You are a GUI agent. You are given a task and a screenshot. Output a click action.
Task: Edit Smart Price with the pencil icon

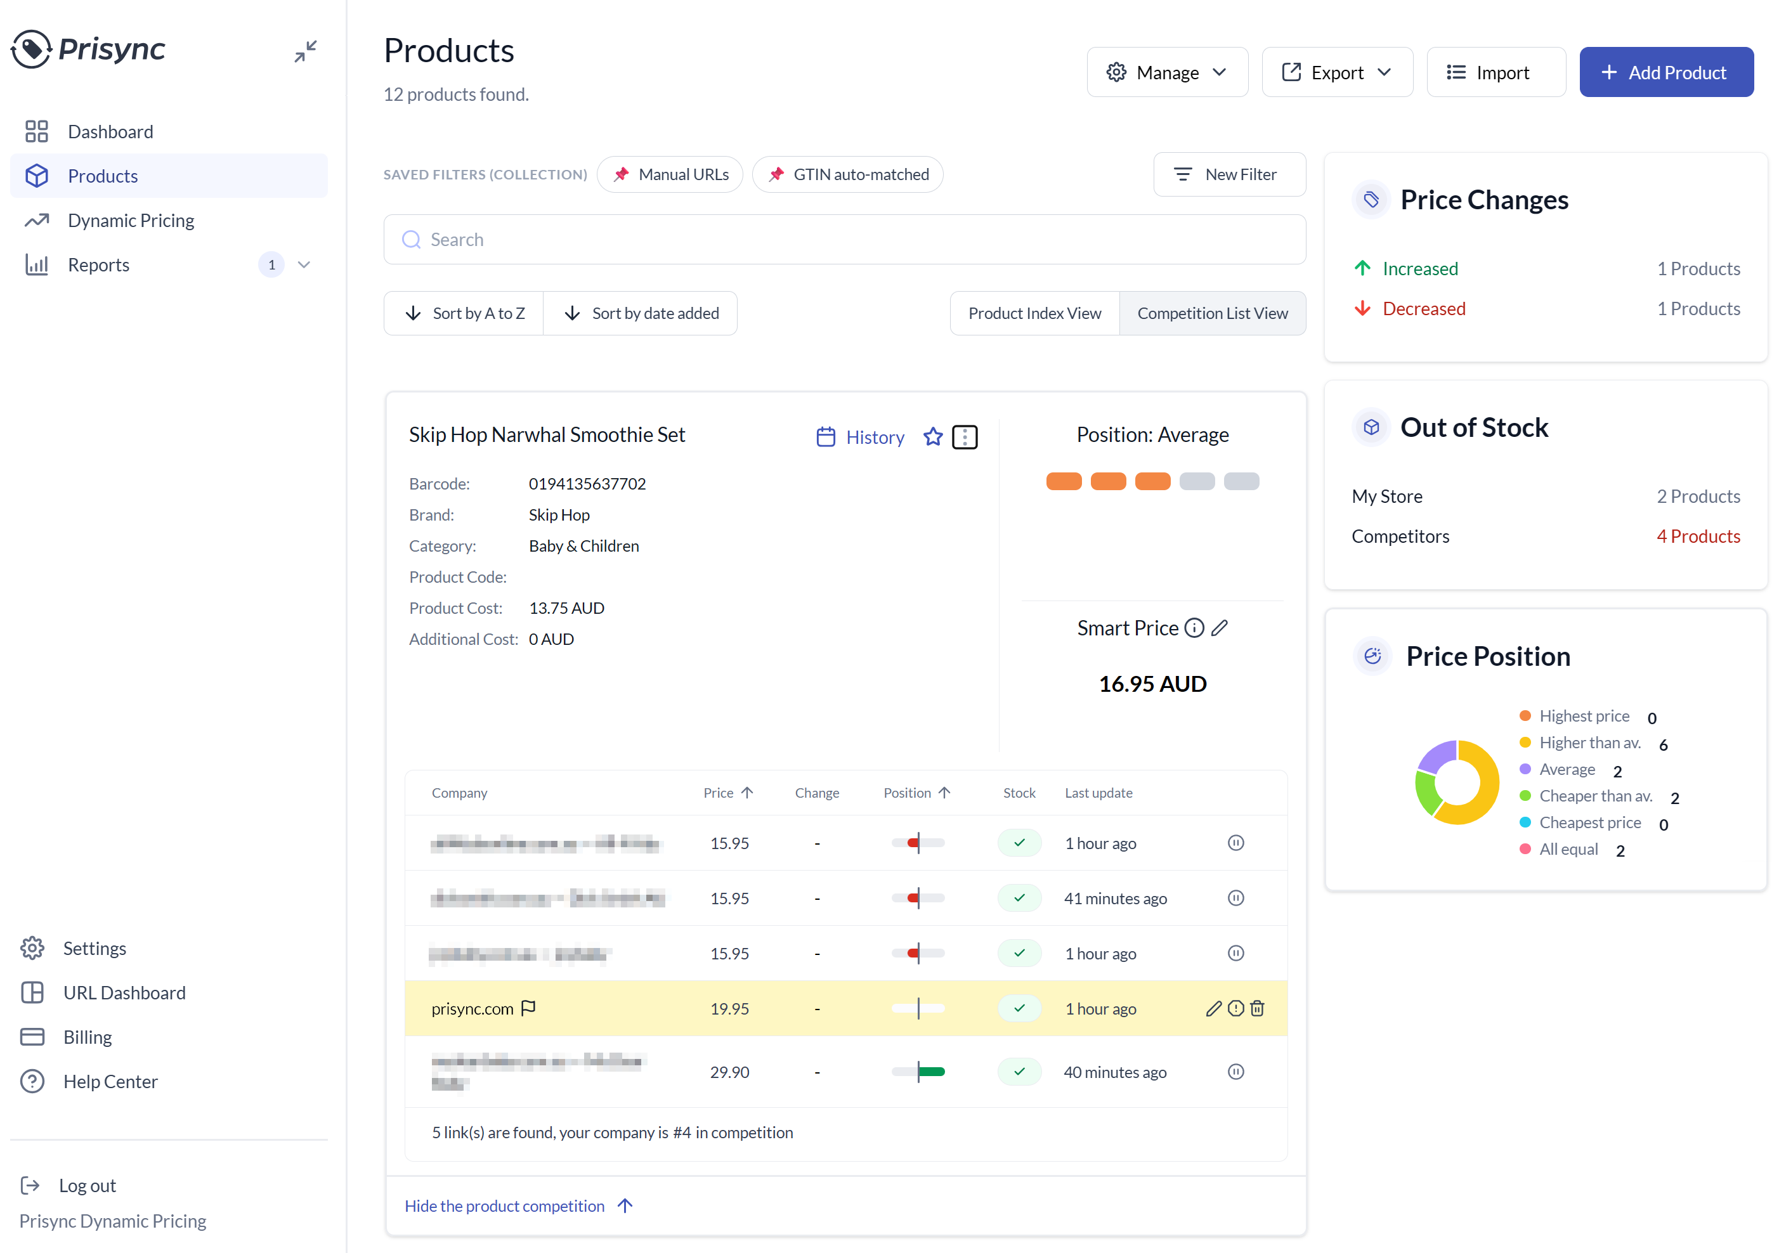tap(1220, 628)
